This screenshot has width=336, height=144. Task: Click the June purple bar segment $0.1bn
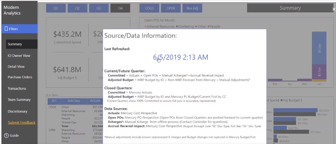click(319, 72)
